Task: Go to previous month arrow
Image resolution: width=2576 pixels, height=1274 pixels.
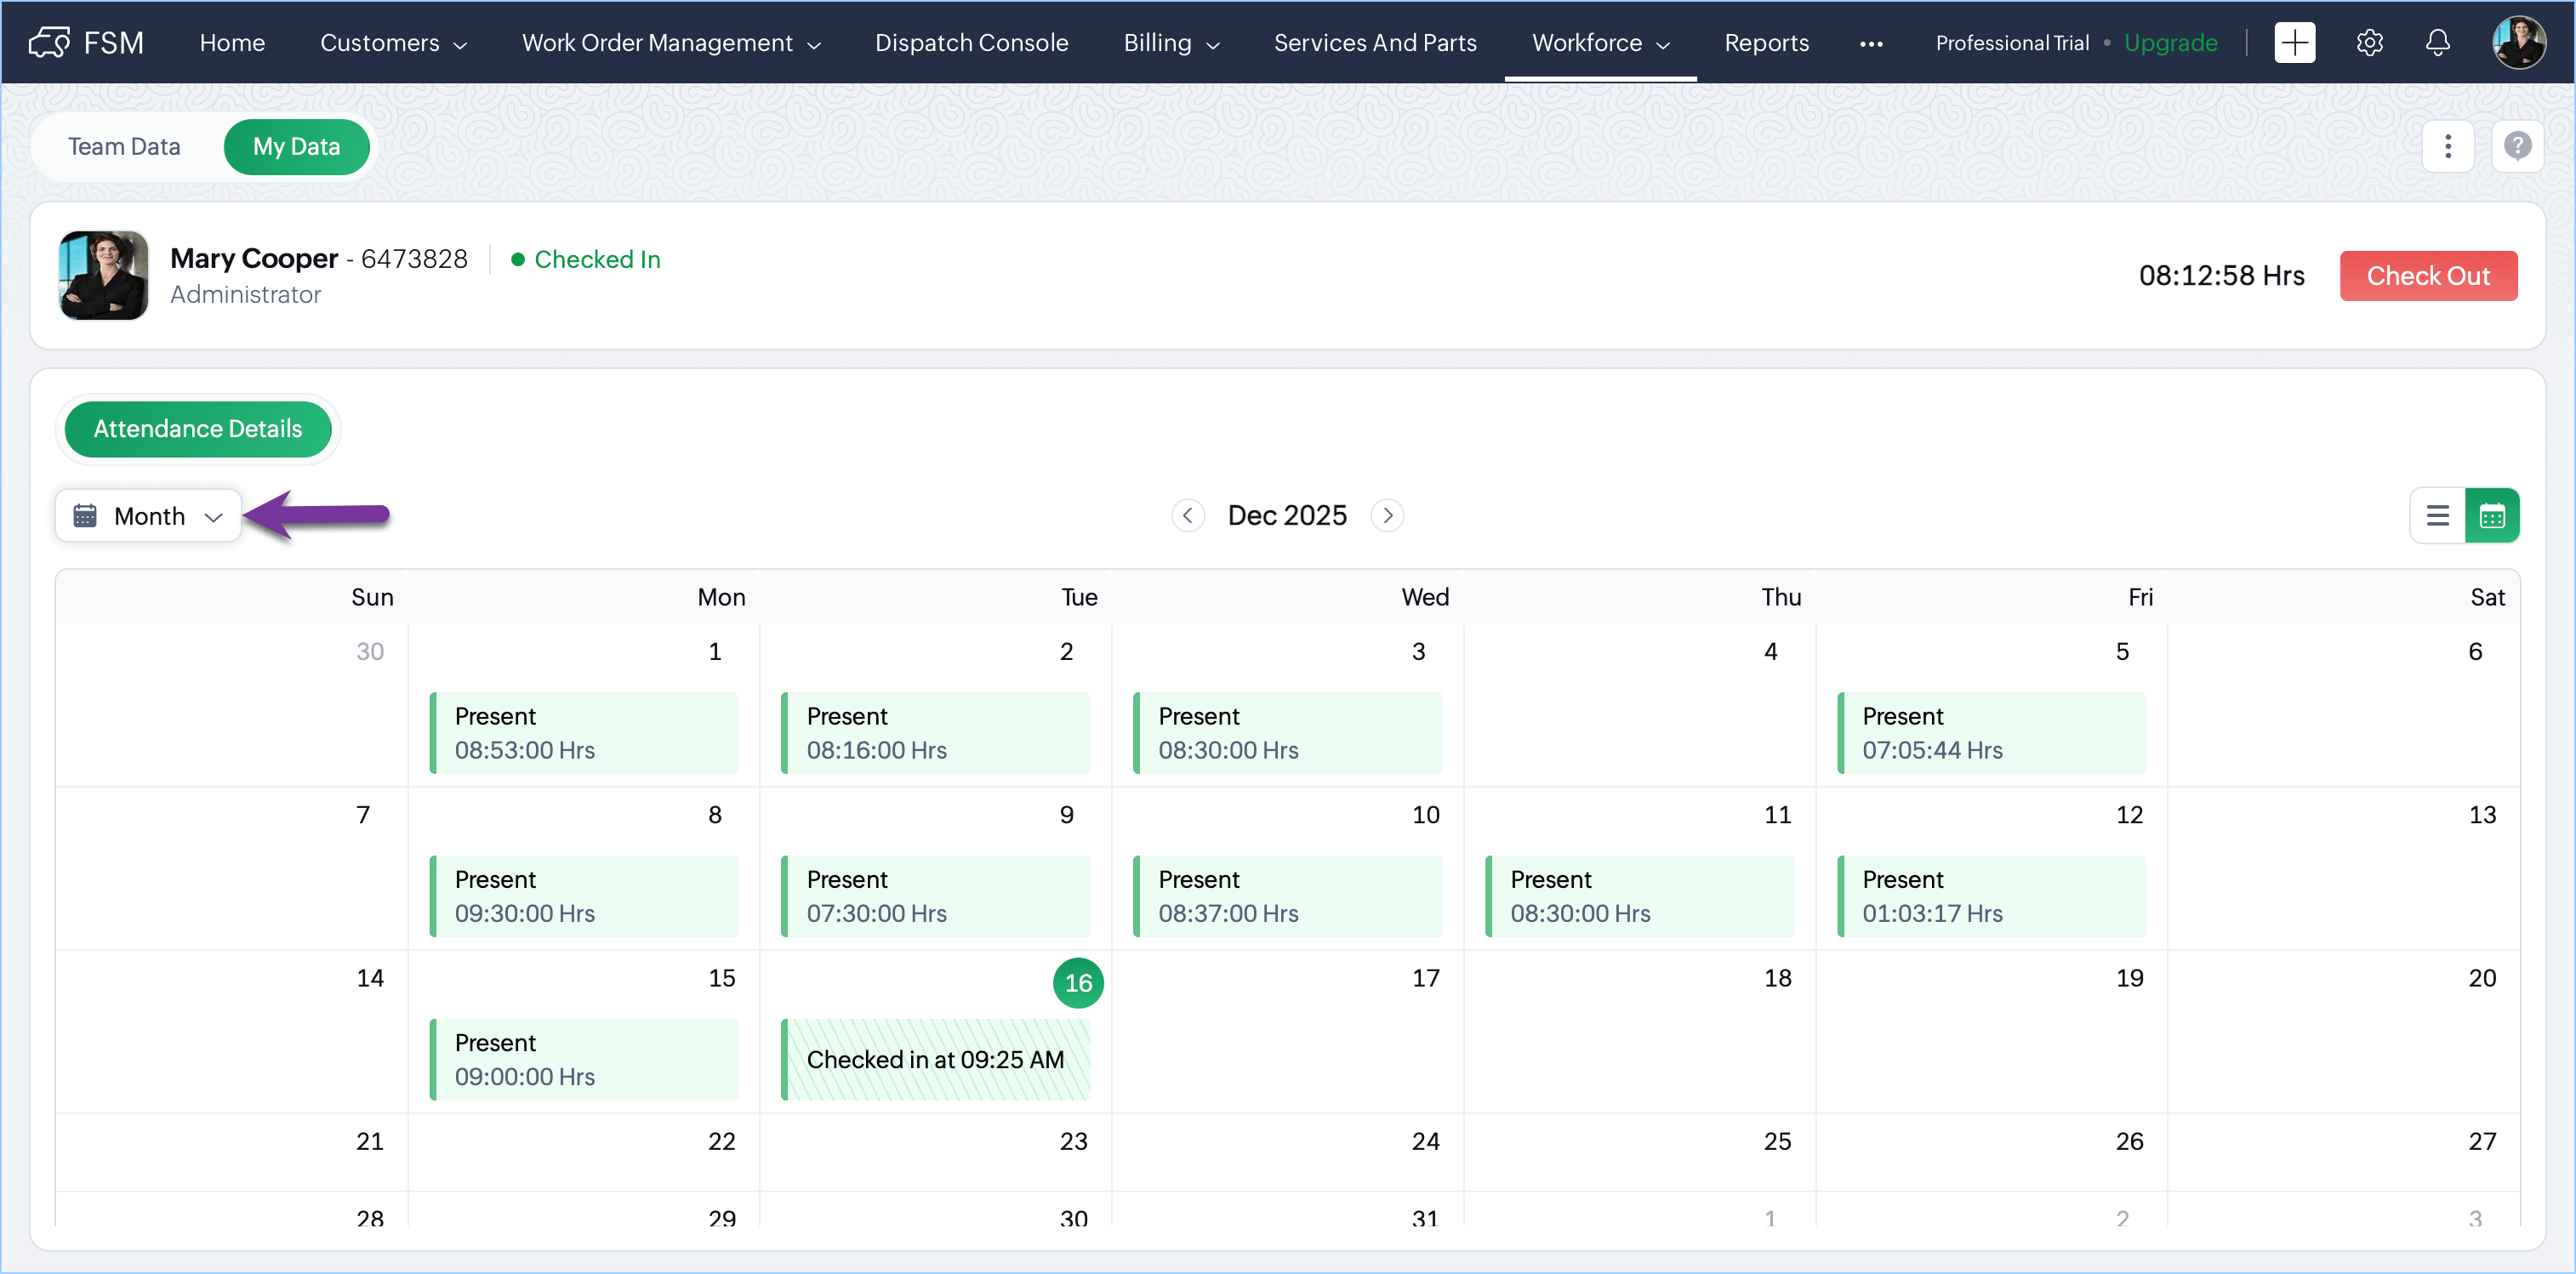Action: click(1187, 515)
